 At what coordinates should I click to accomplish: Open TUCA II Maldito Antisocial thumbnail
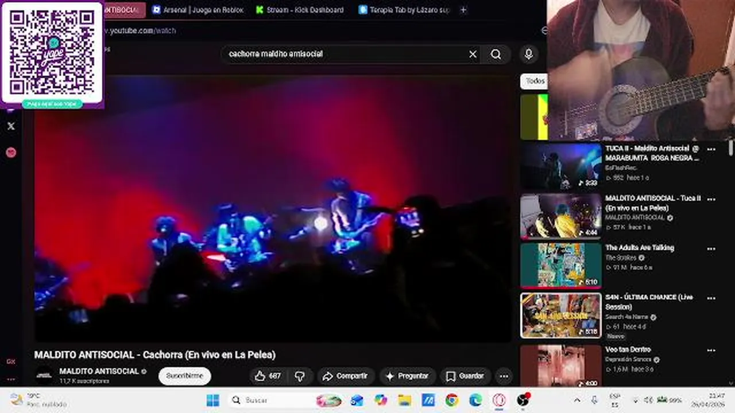[x=561, y=166]
